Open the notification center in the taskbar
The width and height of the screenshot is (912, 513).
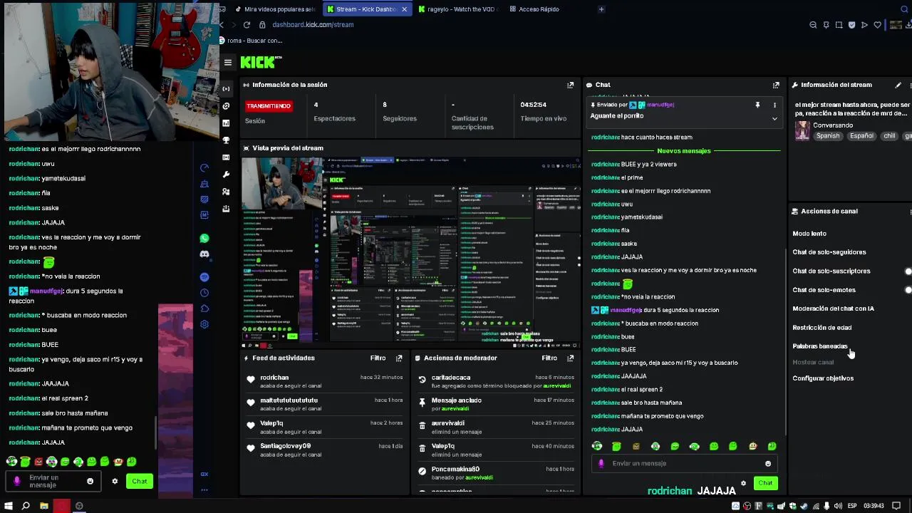click(896, 506)
